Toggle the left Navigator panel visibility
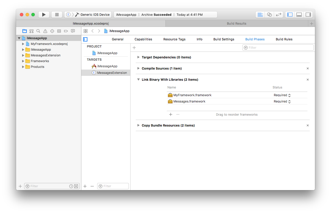 tap(290, 15)
